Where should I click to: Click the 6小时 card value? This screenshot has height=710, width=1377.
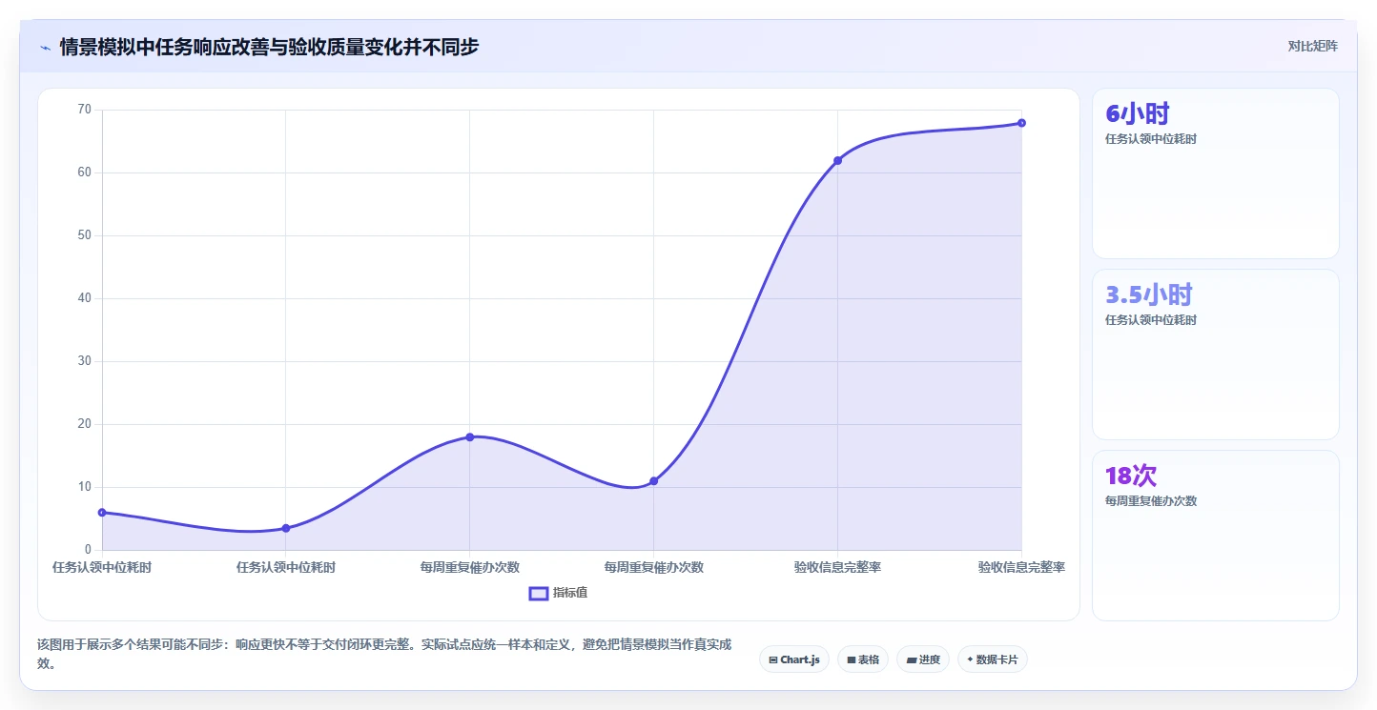coord(1138,113)
